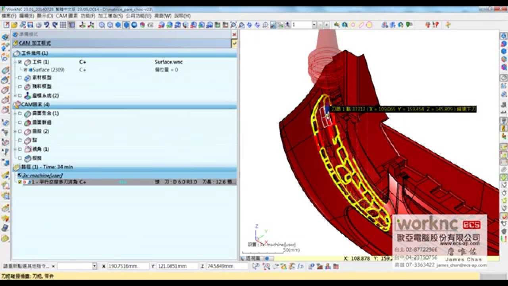Check the 曲線 (2) checkbox
Viewport: 508px width, 286px height.
(x=20, y=131)
